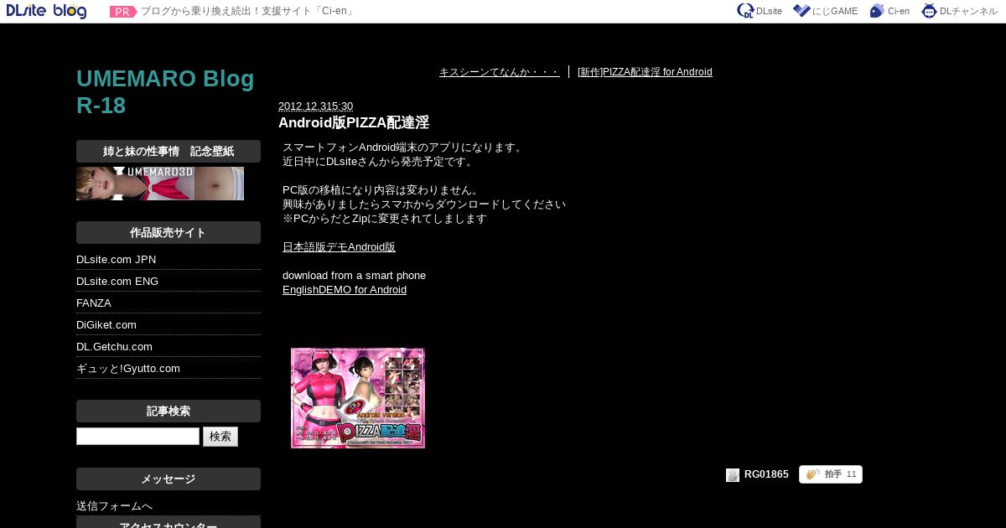Focus the 記事検索 search input field
Viewport: 1006px width, 528px height.
pyautogui.click(x=137, y=437)
